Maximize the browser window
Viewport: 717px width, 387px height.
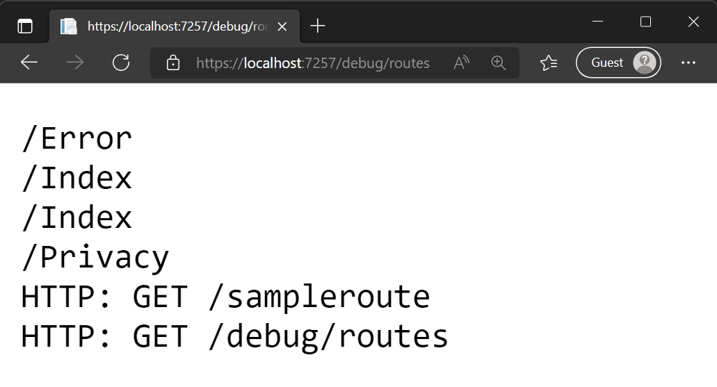pos(645,22)
